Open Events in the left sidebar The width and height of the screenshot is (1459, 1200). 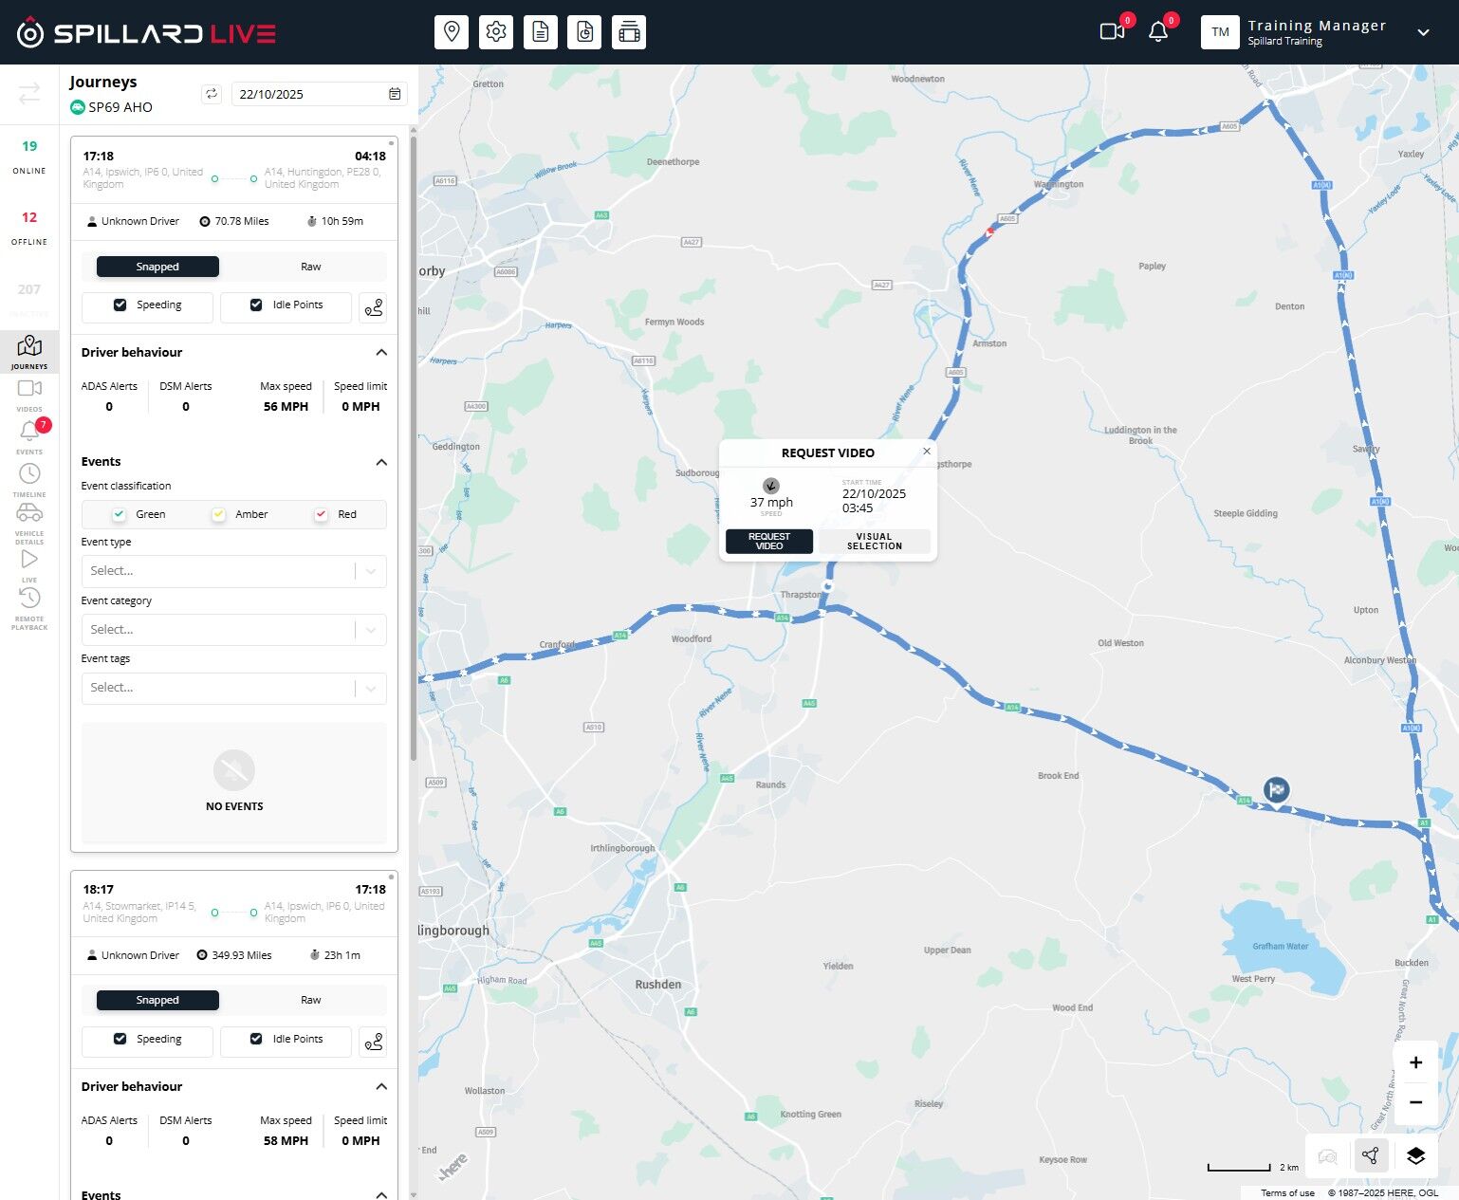tap(29, 436)
